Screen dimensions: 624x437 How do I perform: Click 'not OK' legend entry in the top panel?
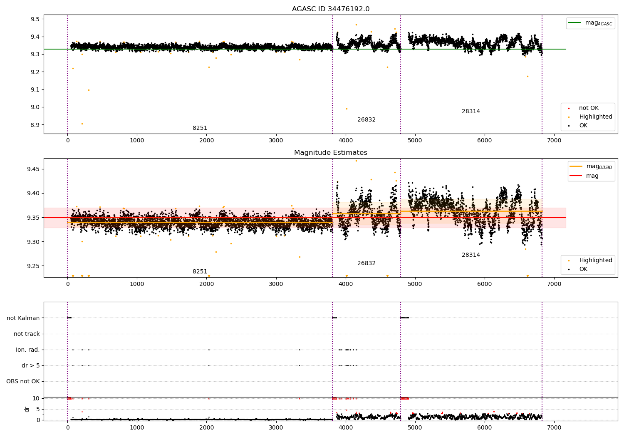click(x=589, y=108)
